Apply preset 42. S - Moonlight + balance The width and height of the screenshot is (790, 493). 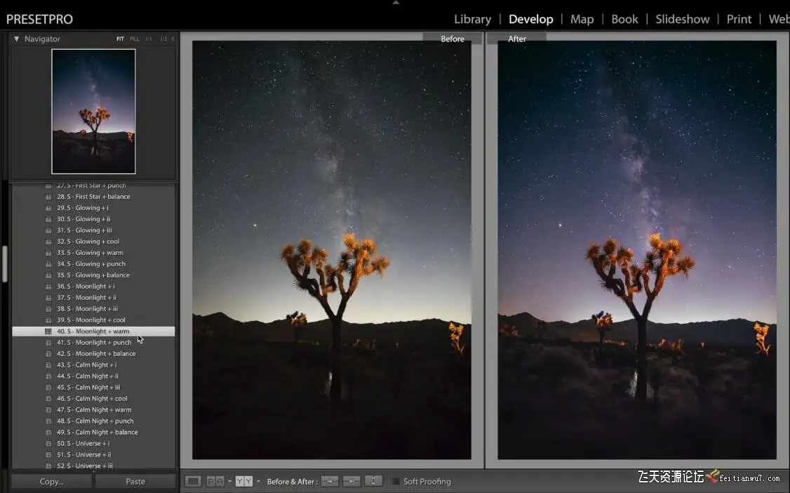(94, 353)
